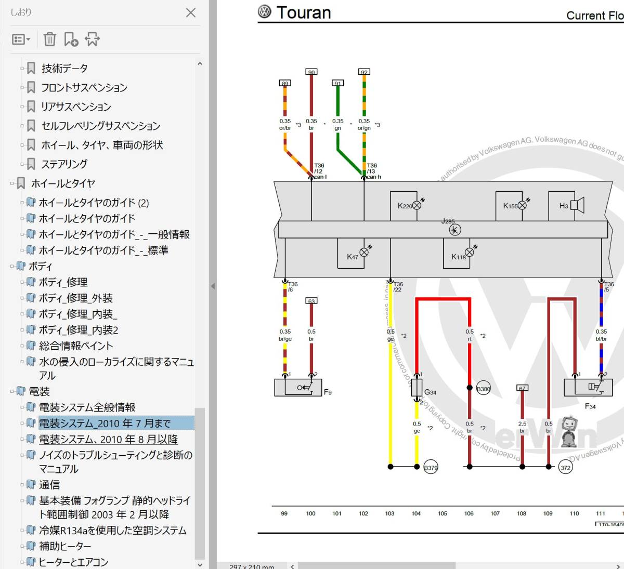Expand the 技術データ tree node
The height and width of the screenshot is (569, 624).
pos(22,68)
